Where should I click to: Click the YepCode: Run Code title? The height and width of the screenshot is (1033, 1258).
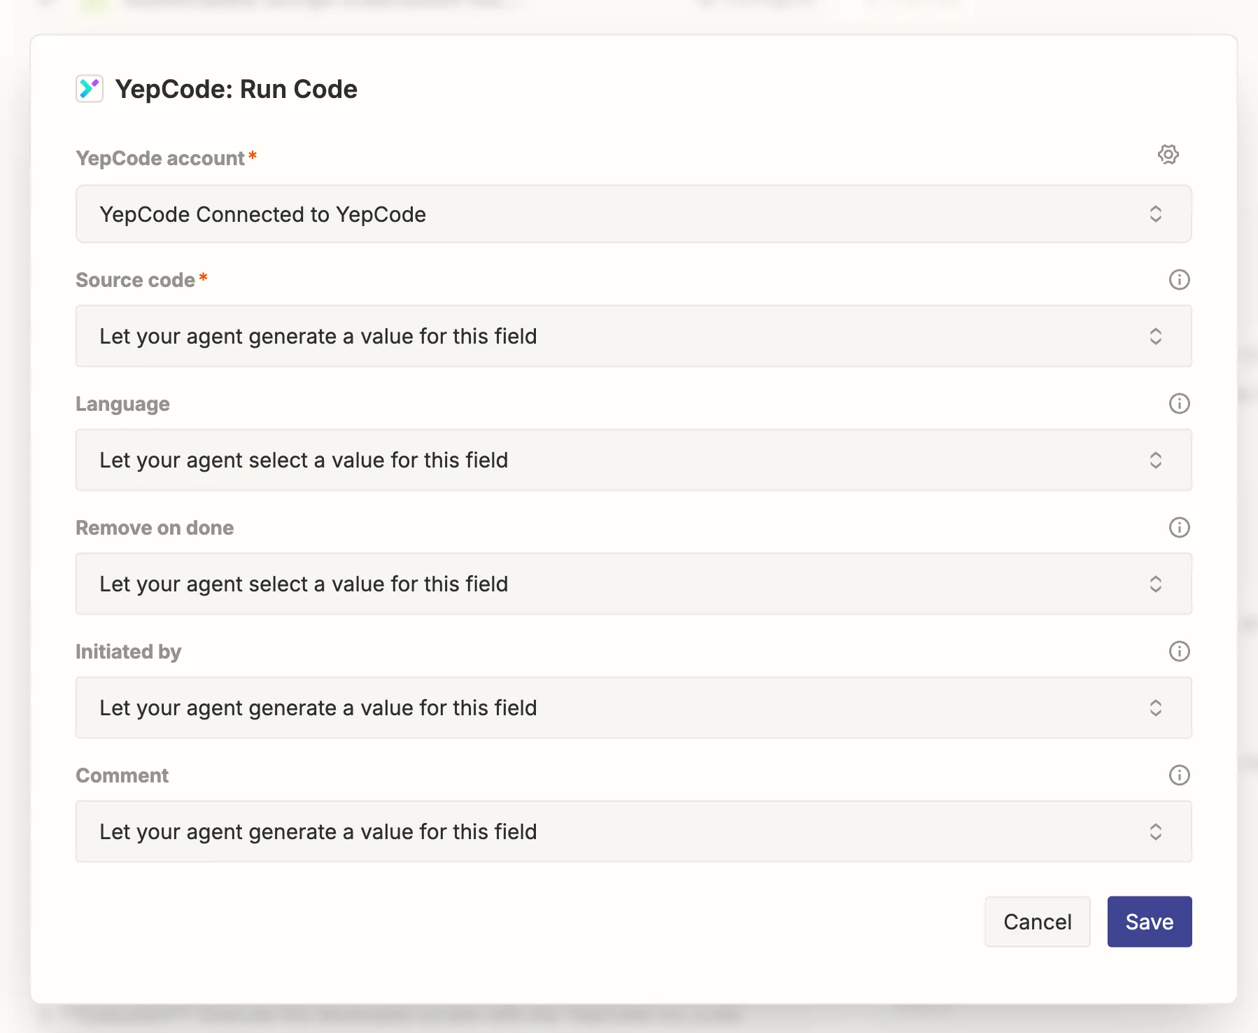(236, 90)
